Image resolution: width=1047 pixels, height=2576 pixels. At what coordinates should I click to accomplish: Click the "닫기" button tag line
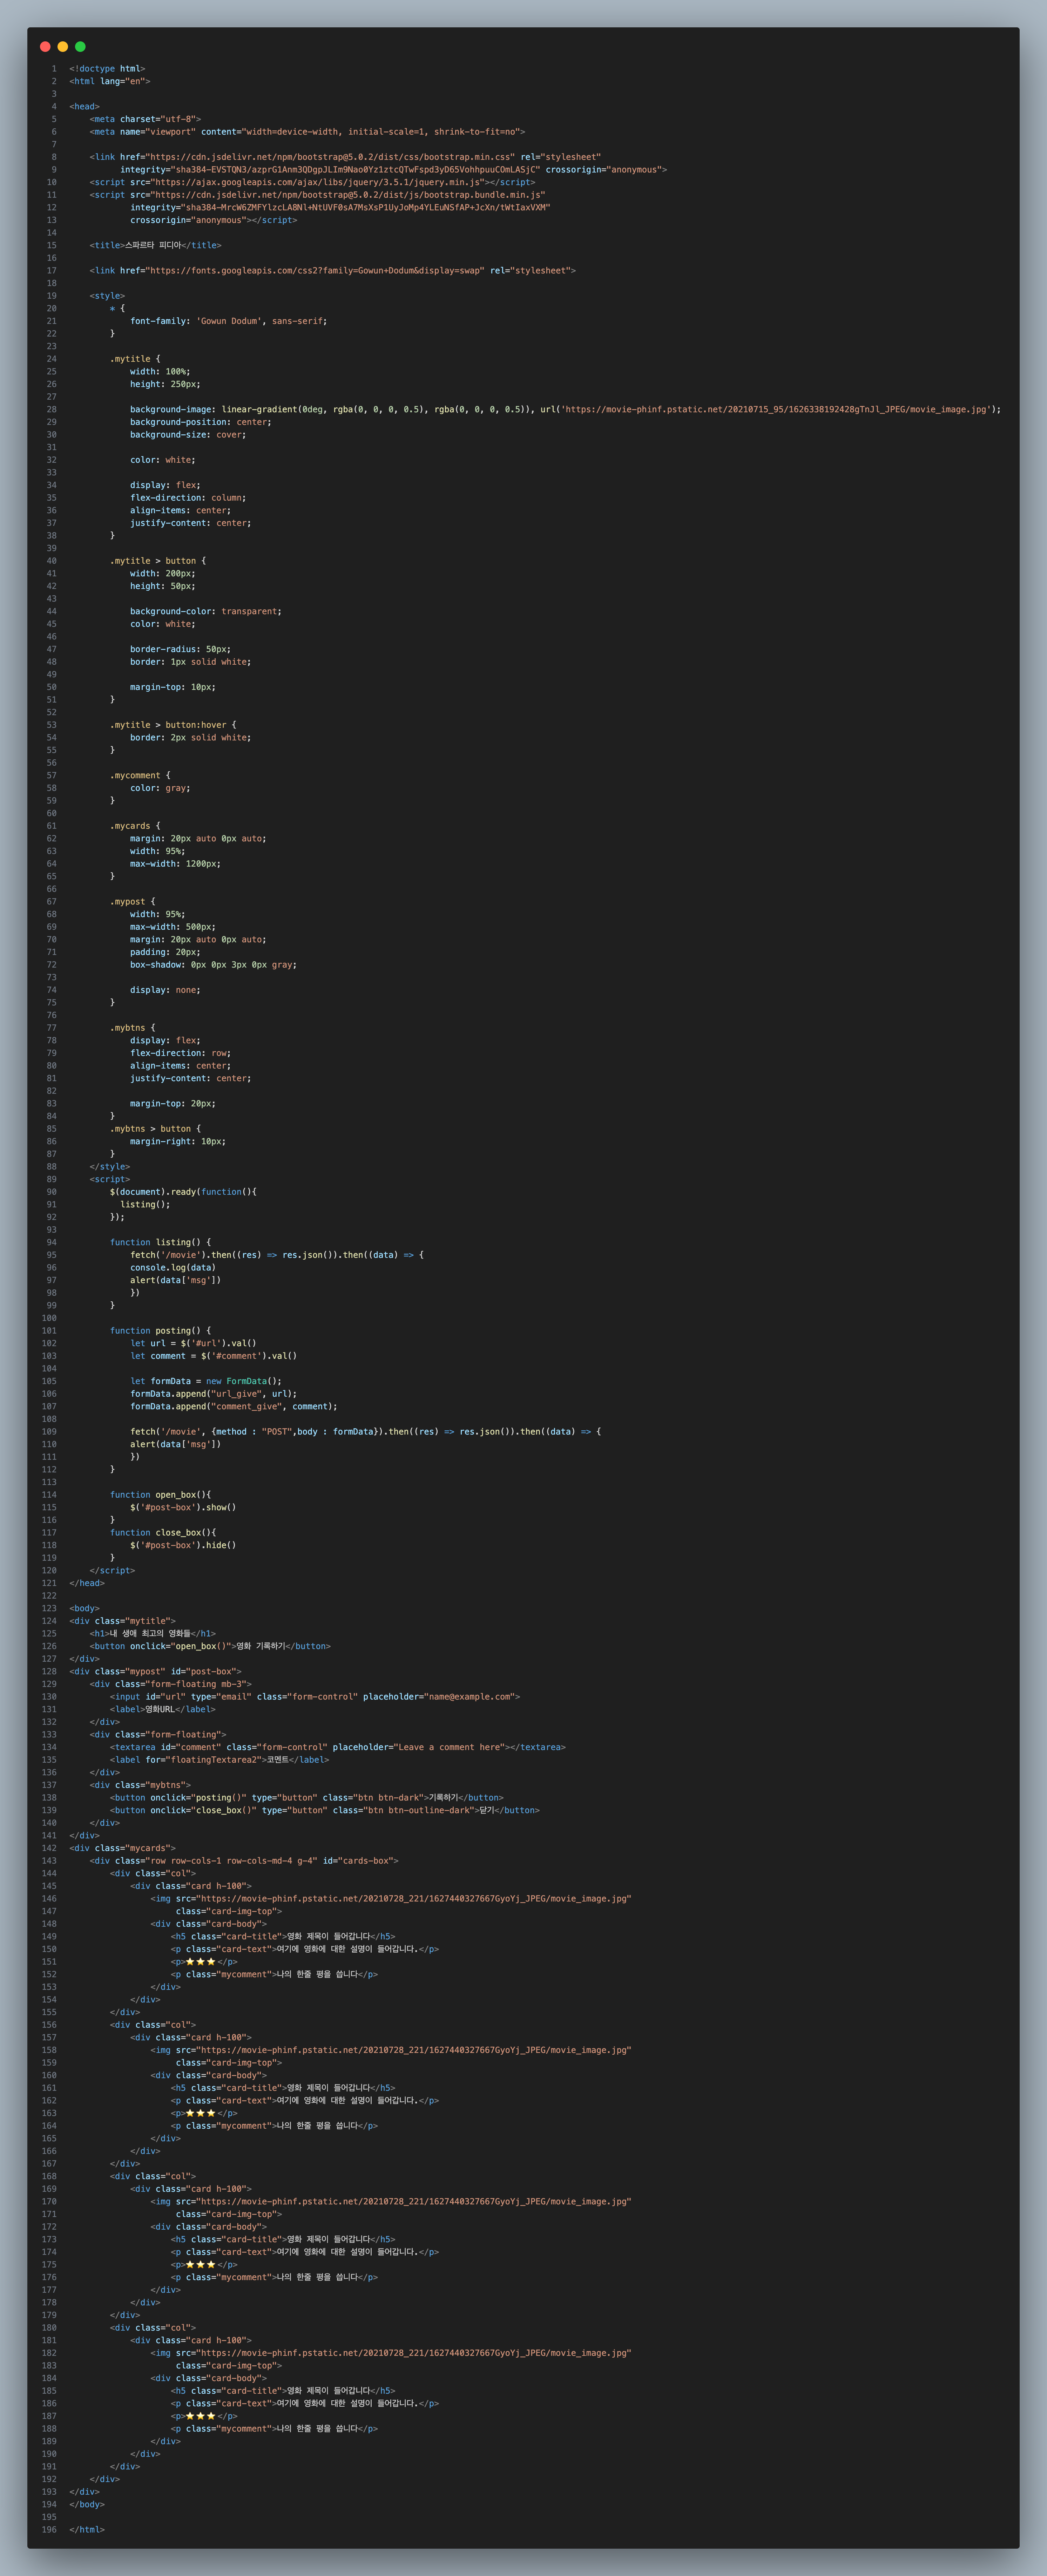[325, 1810]
